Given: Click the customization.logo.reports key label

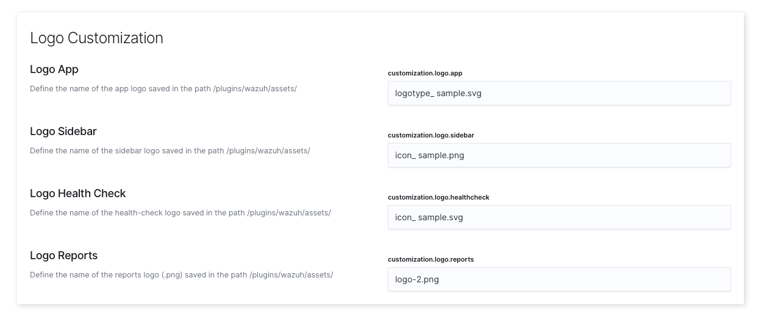Looking at the screenshot, I should pyautogui.click(x=431, y=259).
